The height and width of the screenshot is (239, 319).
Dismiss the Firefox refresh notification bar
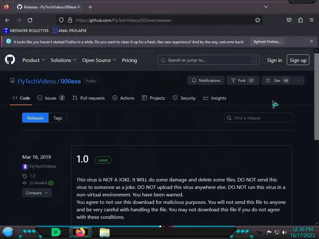(312, 41)
